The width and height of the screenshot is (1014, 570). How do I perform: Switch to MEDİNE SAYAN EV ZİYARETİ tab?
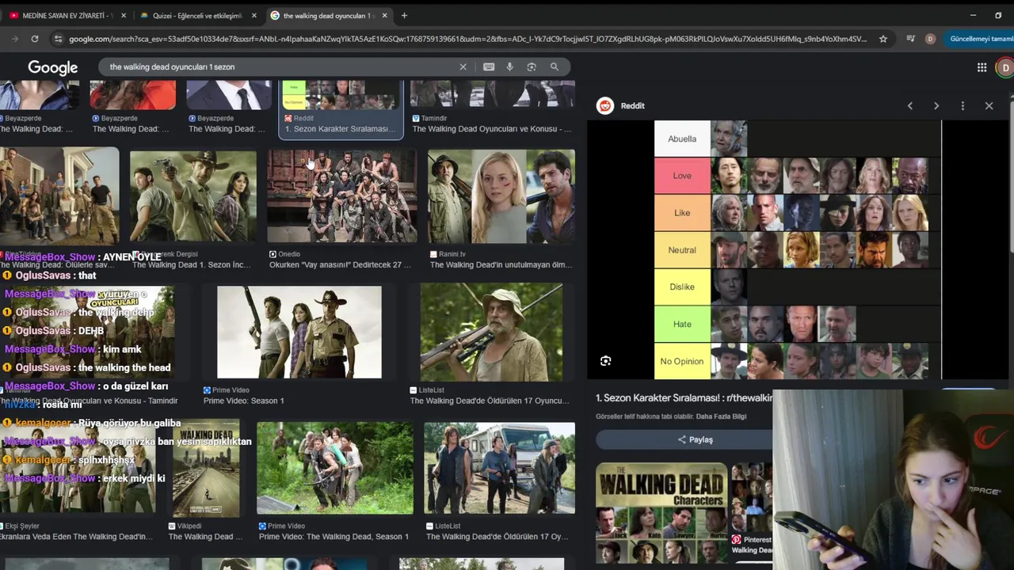point(66,15)
